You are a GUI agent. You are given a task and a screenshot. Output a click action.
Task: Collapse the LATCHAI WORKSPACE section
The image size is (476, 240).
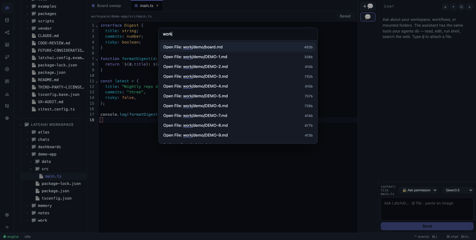pos(20,125)
